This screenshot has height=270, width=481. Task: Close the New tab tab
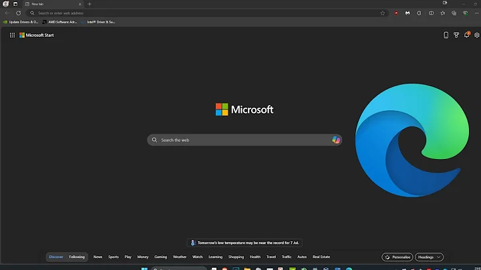coord(79,4)
